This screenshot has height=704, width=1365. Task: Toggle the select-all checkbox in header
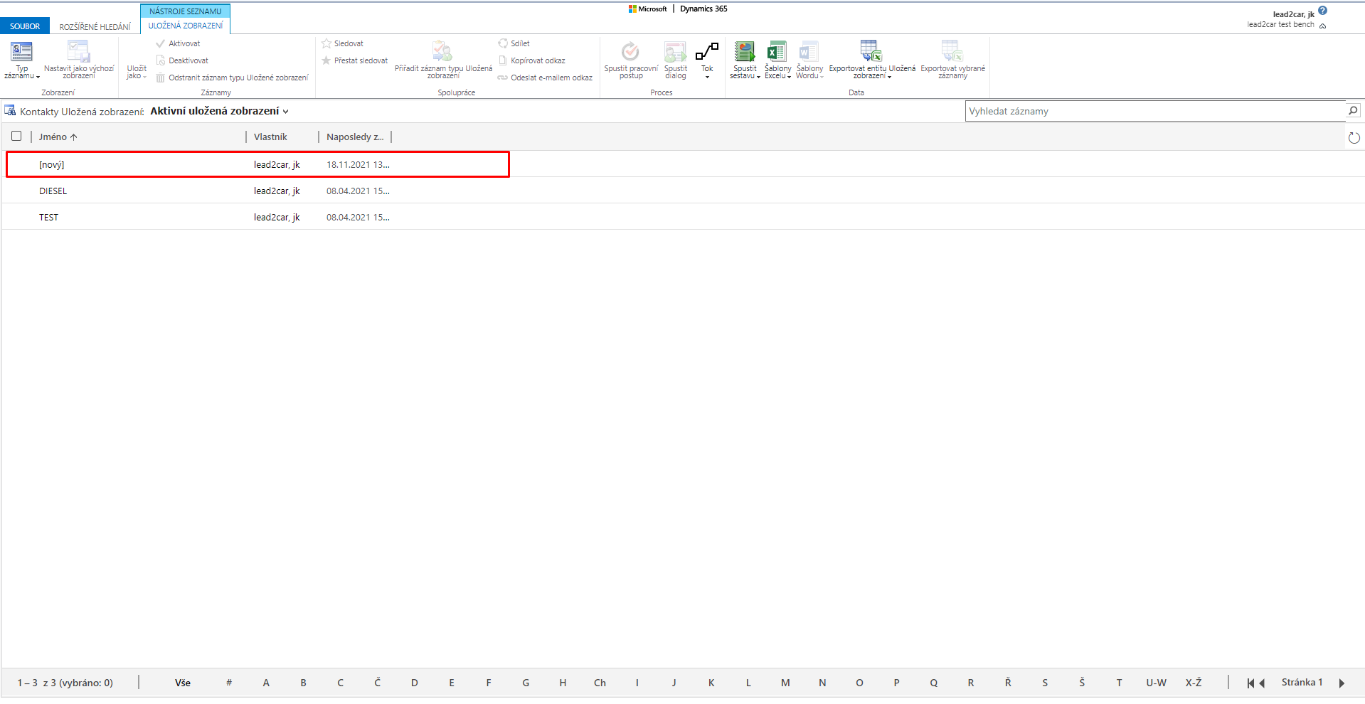16,137
